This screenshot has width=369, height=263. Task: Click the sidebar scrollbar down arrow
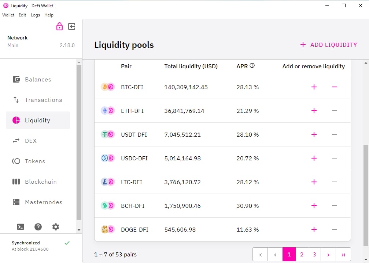coord(79,230)
